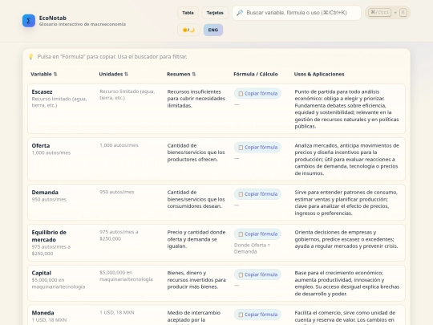
Task: Click the '1 USD, 18 MXN' units cell
Action: 117,313
